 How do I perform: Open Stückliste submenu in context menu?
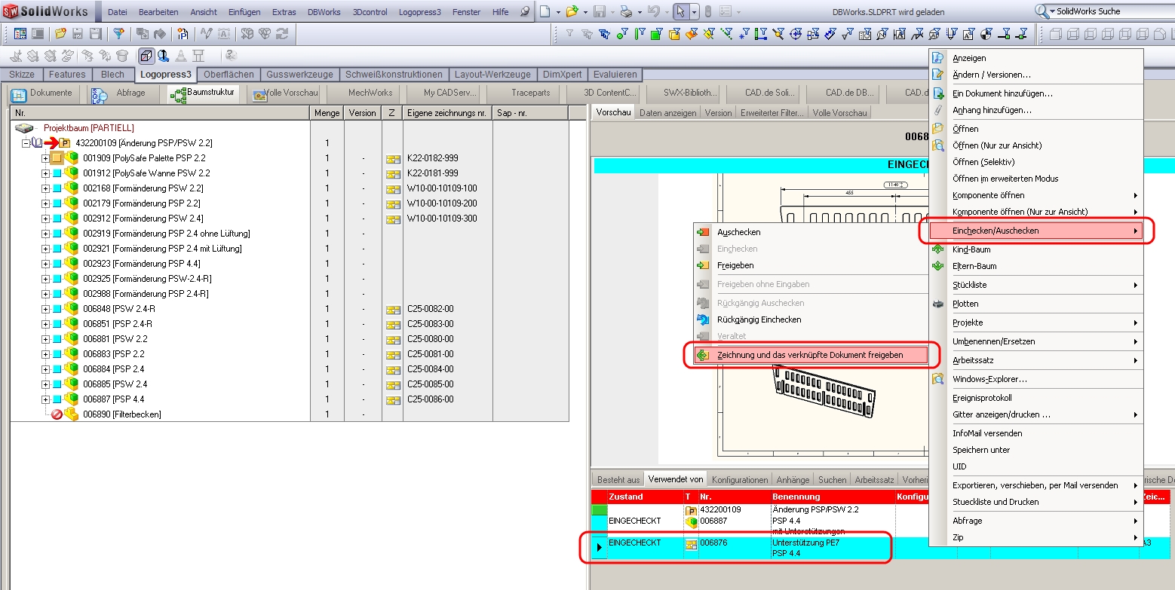tap(1035, 285)
